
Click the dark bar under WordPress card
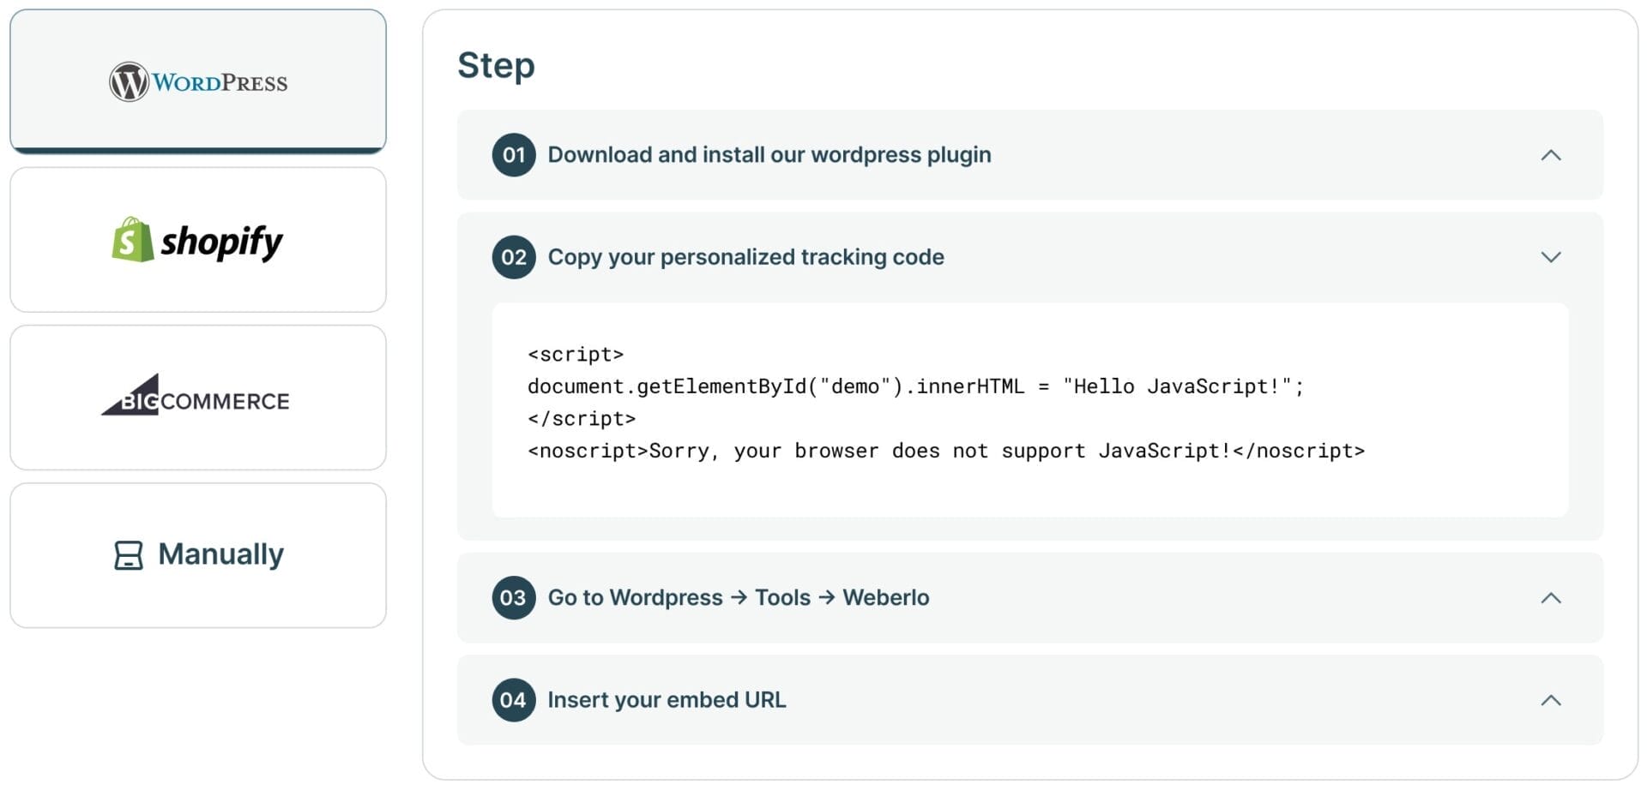click(197, 152)
